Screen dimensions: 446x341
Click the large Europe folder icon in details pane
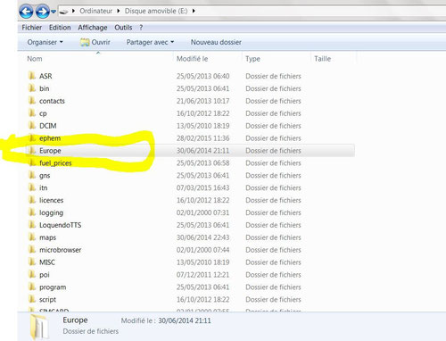click(39, 327)
